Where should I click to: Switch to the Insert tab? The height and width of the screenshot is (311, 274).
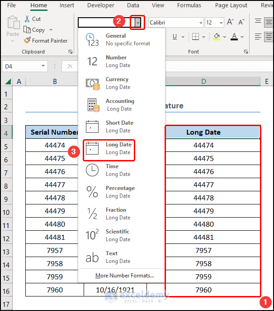pos(67,5)
